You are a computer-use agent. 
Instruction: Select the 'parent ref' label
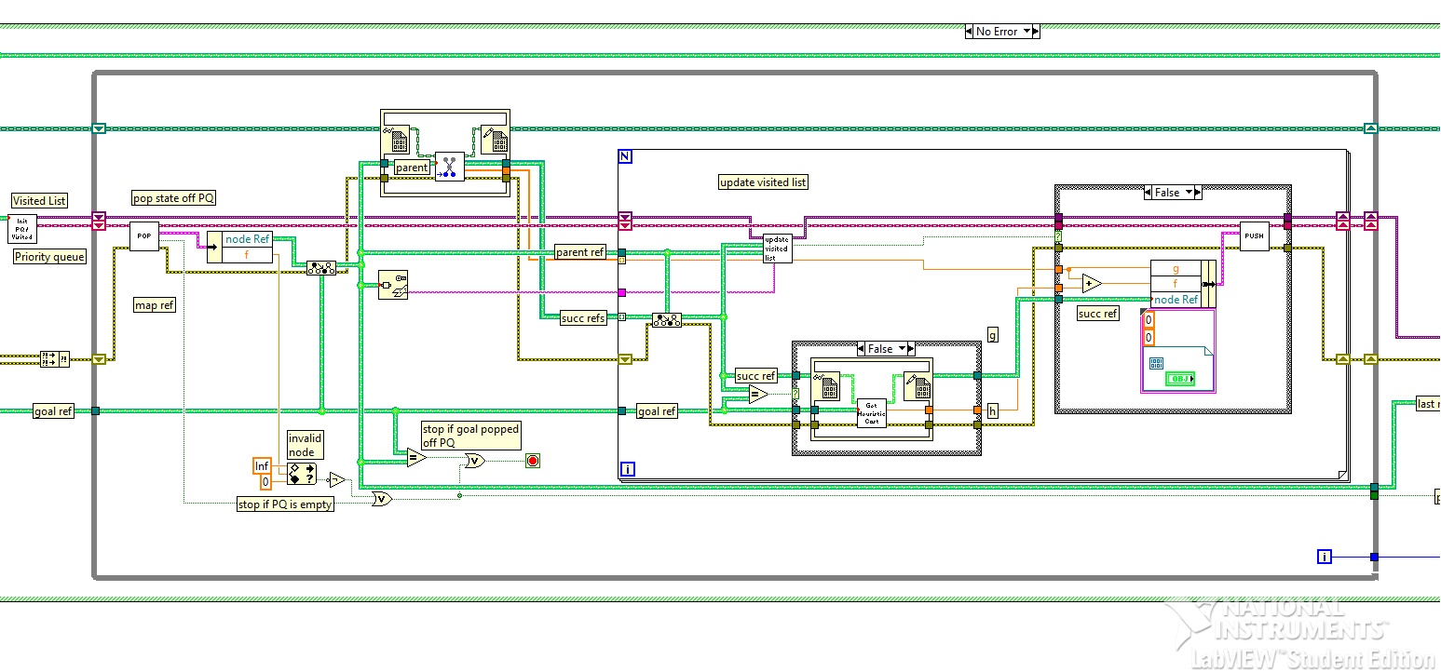[580, 252]
